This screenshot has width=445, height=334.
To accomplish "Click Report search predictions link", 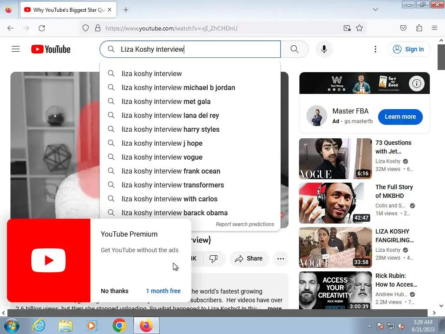I will pyautogui.click(x=245, y=224).
